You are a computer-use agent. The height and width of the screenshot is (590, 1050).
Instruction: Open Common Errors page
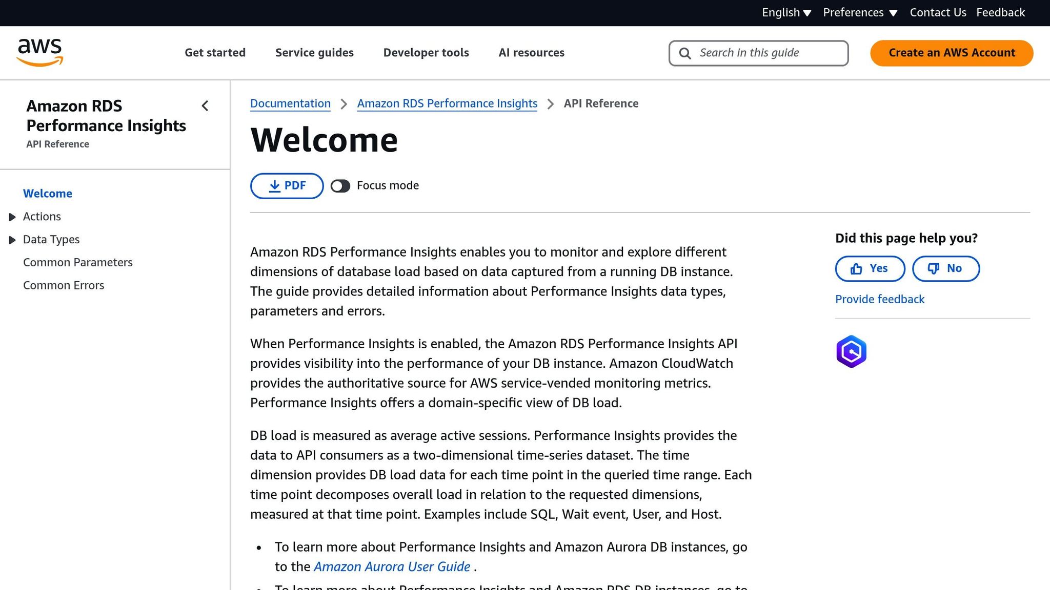coord(64,286)
